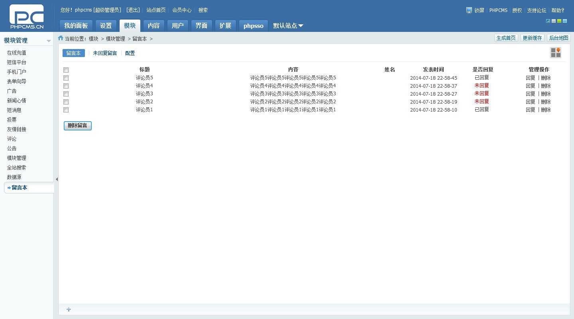Open 手机门户 in the sidebar
The width and height of the screenshot is (574, 319).
point(16,72)
